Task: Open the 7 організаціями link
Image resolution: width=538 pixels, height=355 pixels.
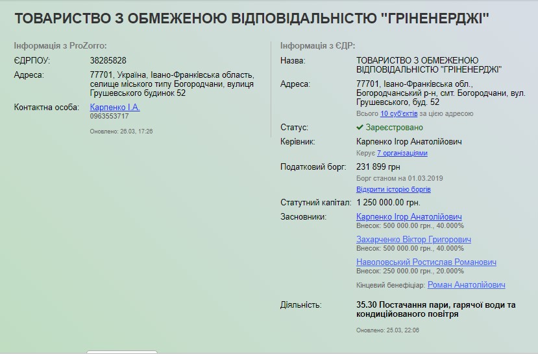Action: click(x=402, y=154)
